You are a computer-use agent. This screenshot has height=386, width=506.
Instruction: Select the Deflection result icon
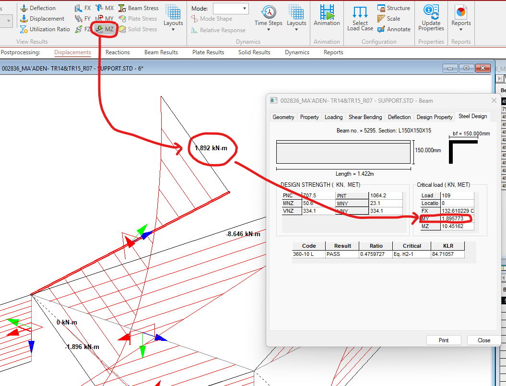point(24,8)
